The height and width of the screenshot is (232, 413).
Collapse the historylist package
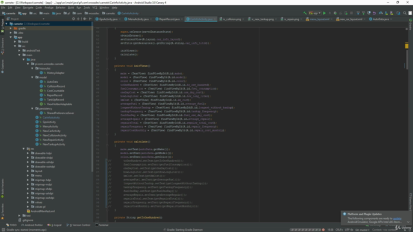point(32,68)
